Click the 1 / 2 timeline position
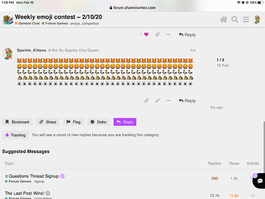The height and width of the screenshot is (199, 265). [x=220, y=60]
